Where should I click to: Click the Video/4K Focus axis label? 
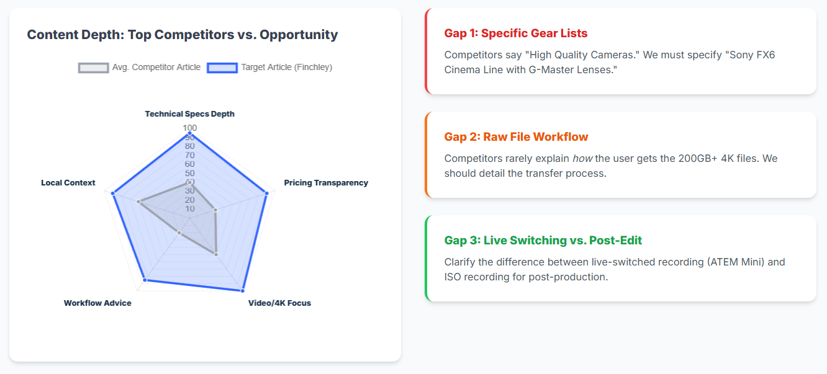[x=279, y=303]
